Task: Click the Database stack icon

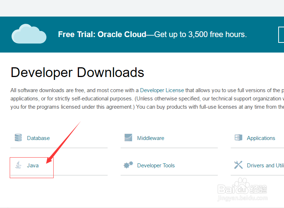Action: coord(18,137)
